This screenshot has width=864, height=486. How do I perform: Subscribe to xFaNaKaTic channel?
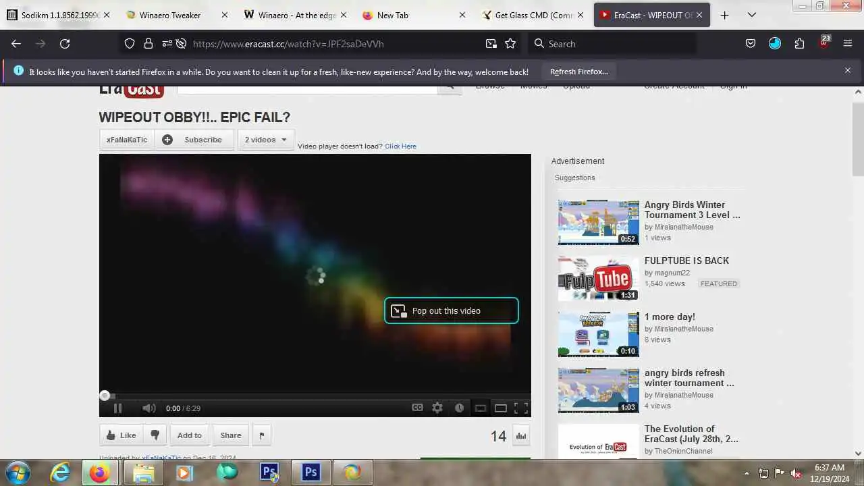(x=194, y=140)
